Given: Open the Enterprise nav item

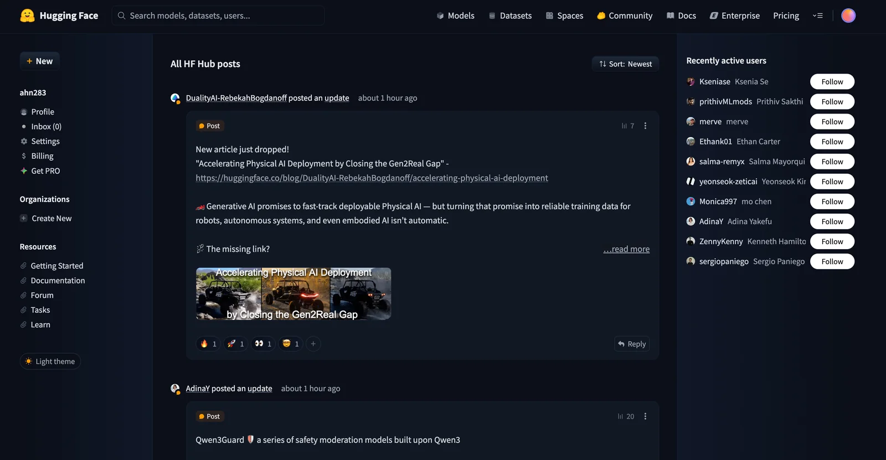Looking at the screenshot, I should tap(734, 15).
